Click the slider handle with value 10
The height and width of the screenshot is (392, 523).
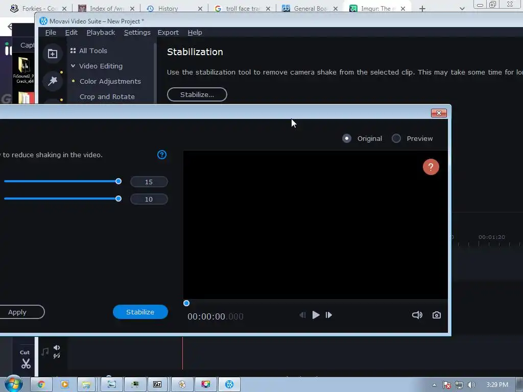118,199
